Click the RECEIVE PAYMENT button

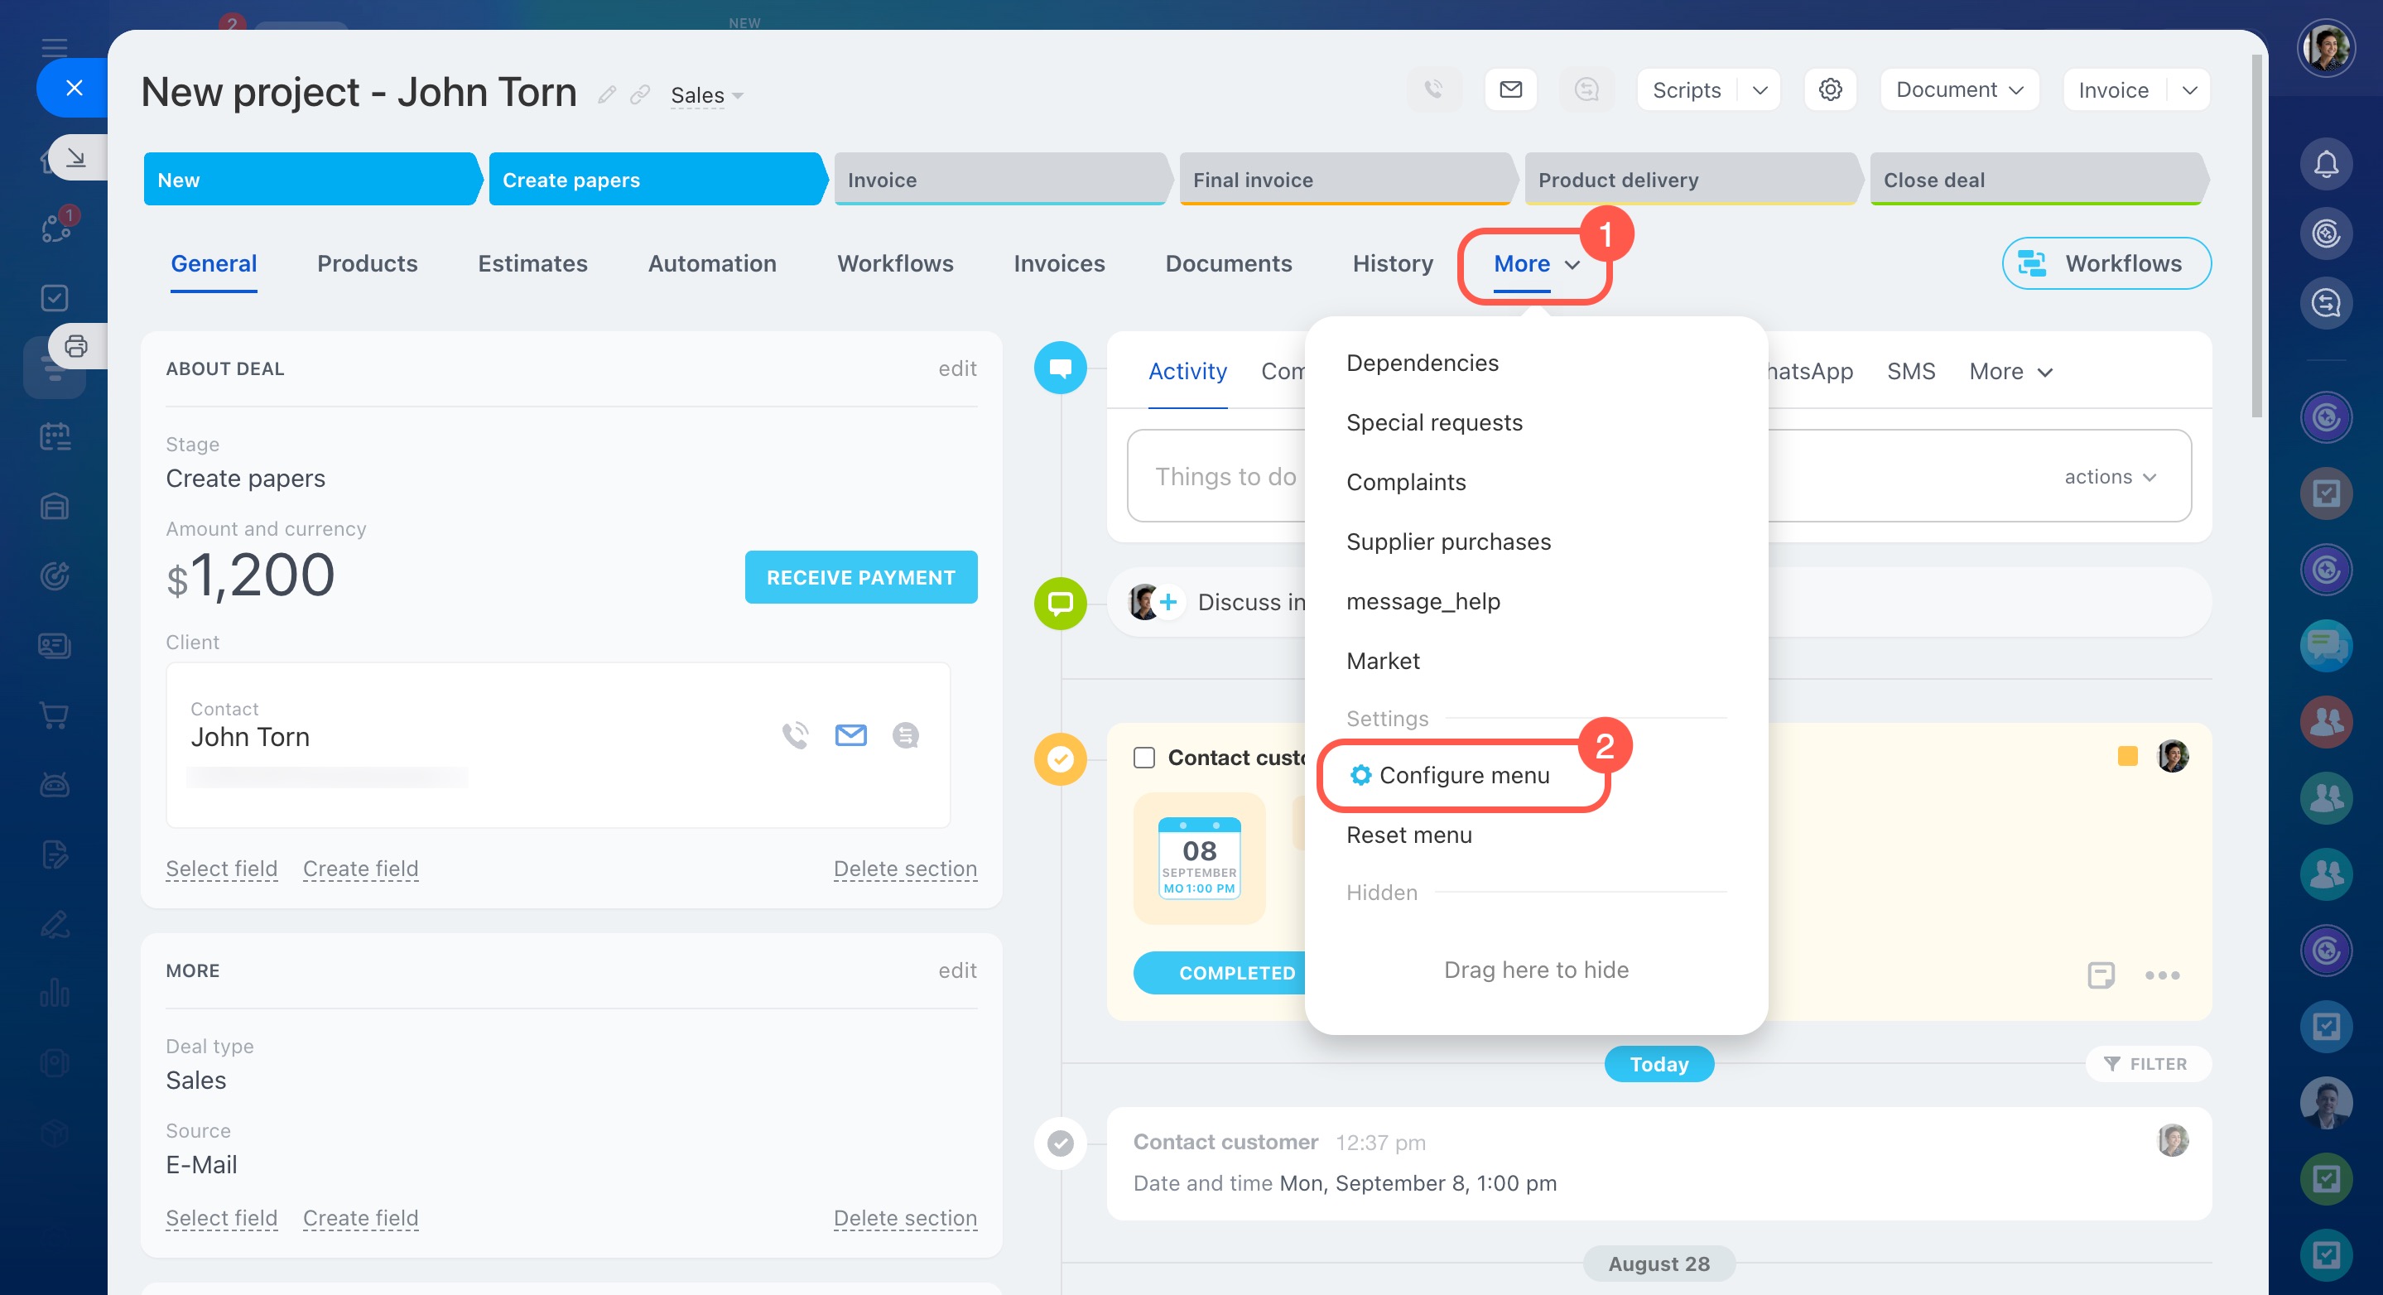click(x=860, y=577)
